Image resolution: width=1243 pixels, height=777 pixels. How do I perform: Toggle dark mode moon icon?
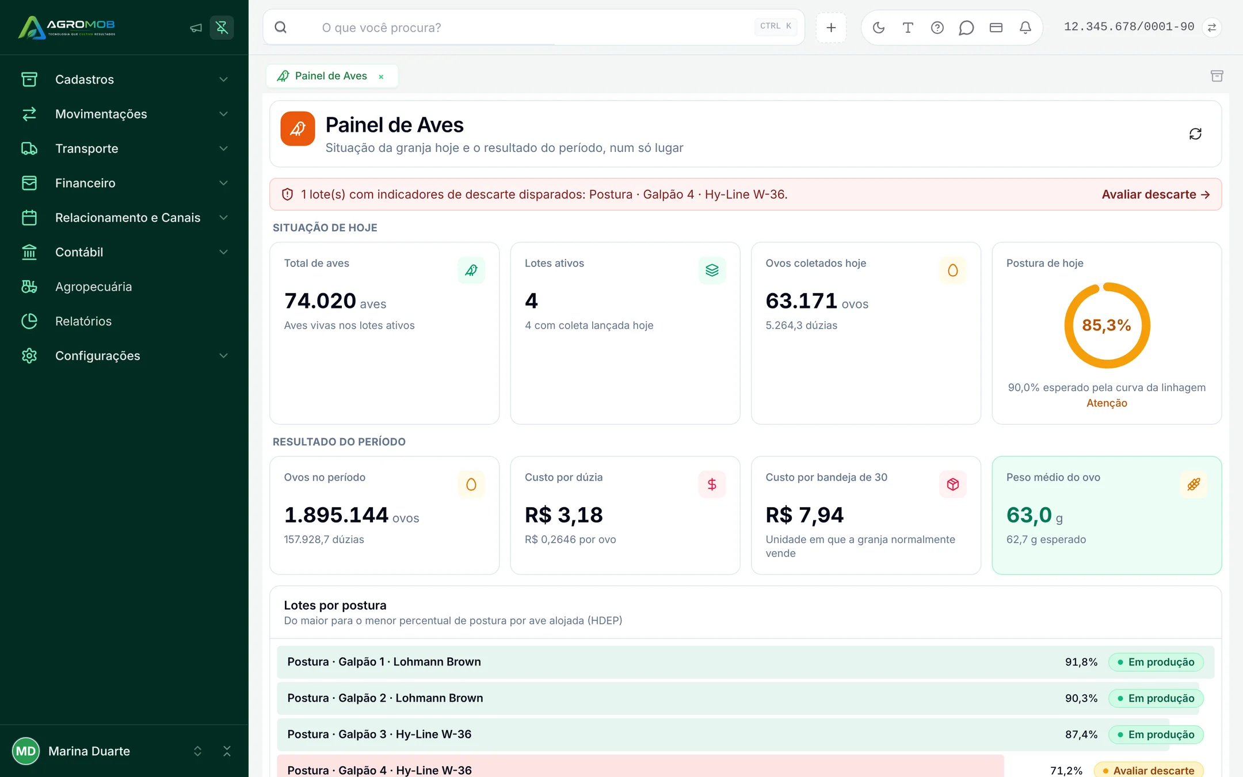(879, 28)
